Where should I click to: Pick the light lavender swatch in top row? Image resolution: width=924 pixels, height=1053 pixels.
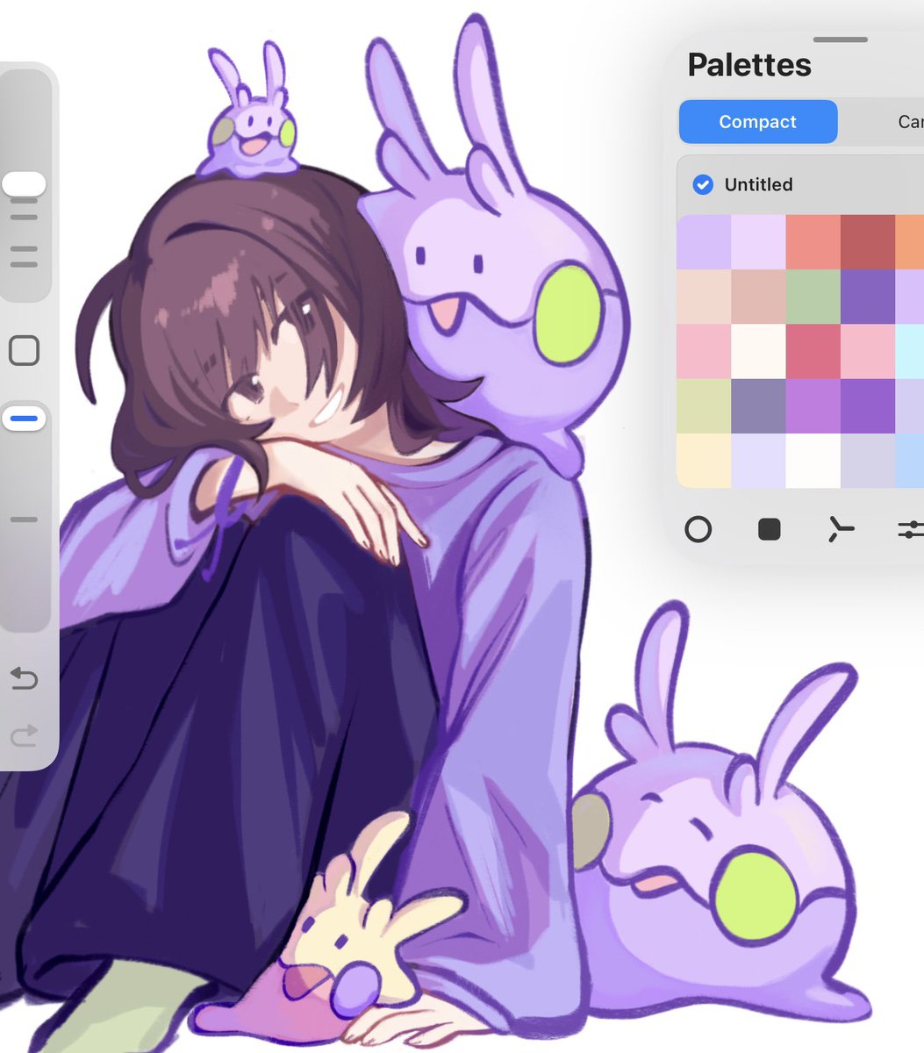pos(704,242)
